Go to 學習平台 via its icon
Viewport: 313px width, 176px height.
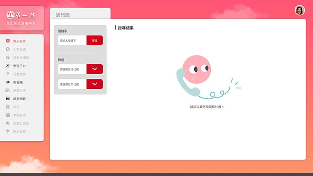[8, 66]
